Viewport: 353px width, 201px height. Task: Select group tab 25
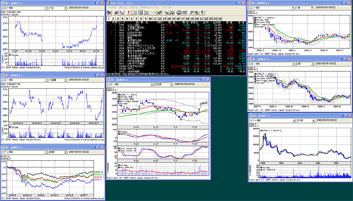coord(220,19)
